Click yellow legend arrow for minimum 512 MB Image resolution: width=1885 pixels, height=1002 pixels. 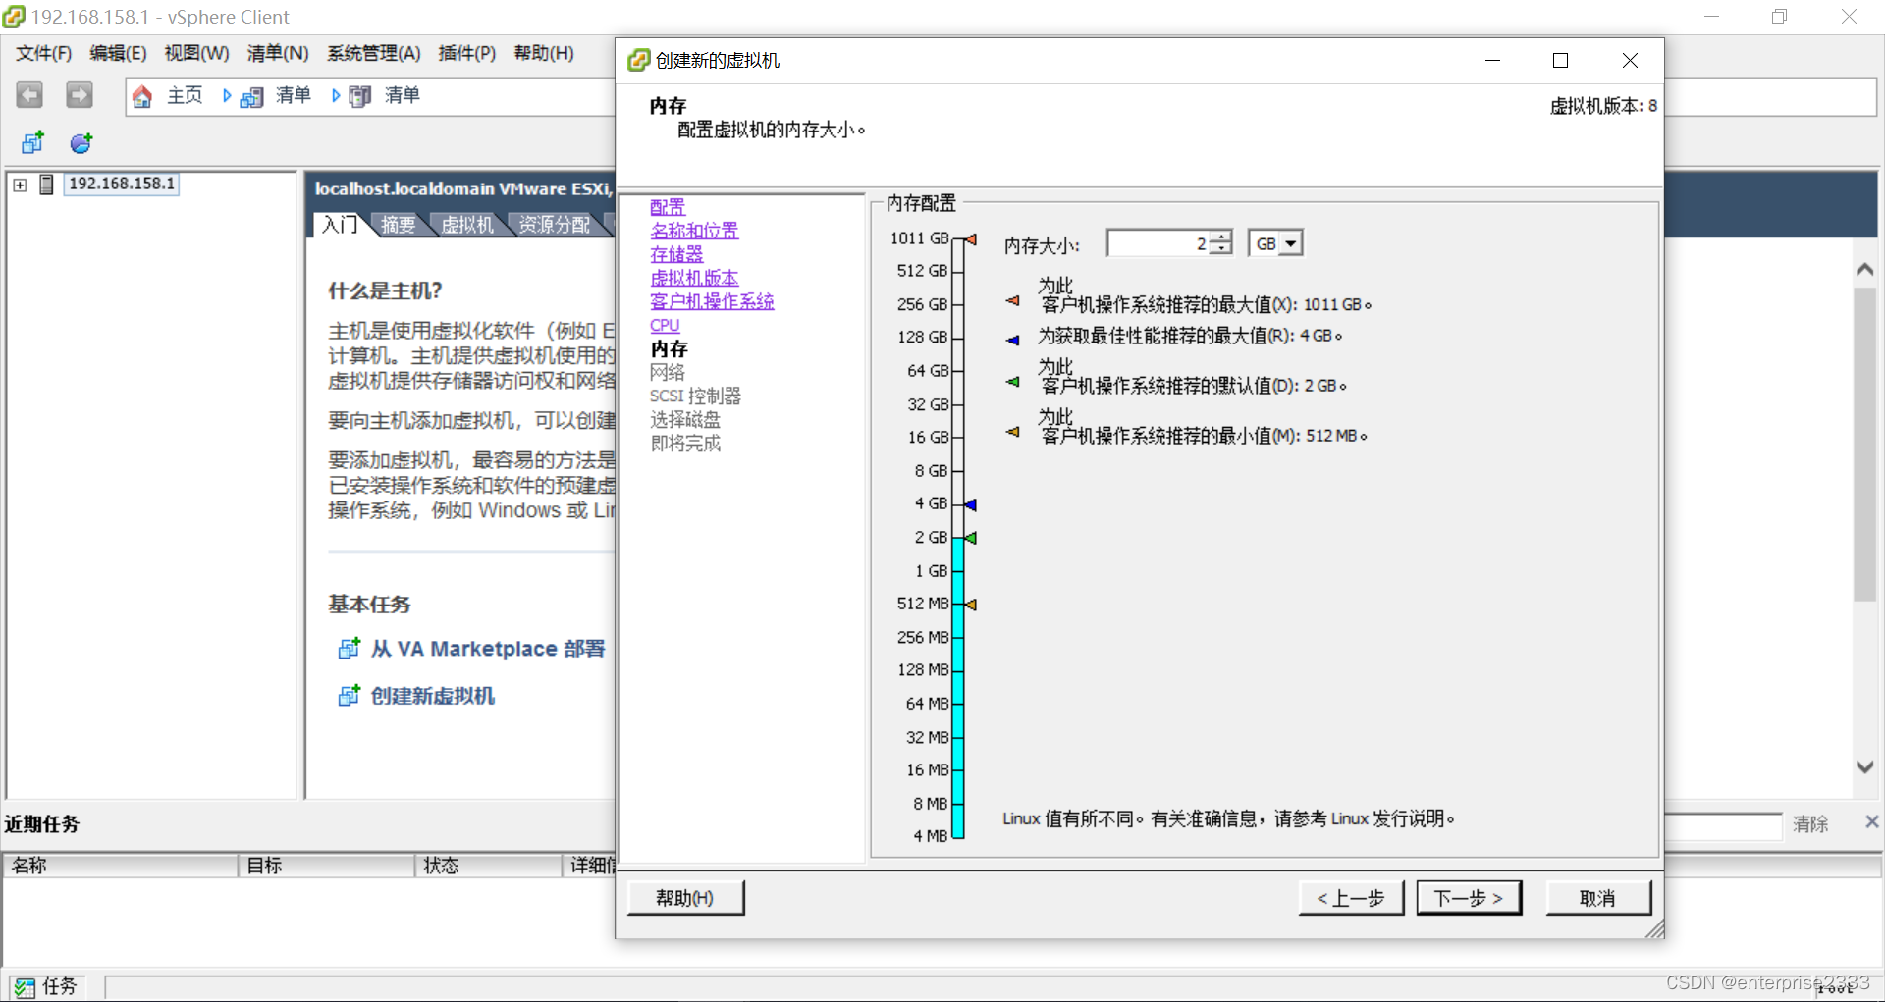pyautogui.click(x=1013, y=431)
